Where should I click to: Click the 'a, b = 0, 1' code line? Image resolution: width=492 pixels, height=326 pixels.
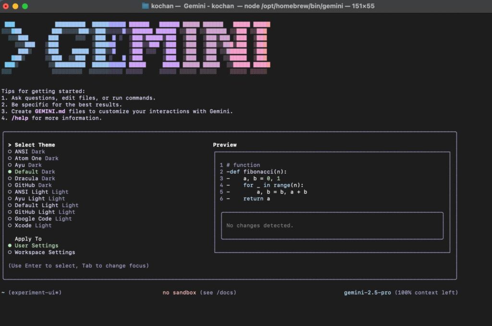(262, 179)
